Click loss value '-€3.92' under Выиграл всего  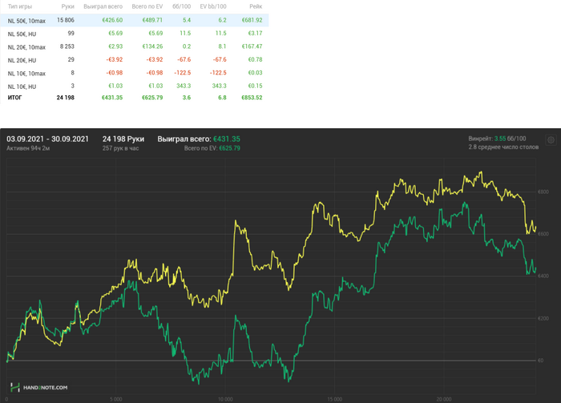114,60
